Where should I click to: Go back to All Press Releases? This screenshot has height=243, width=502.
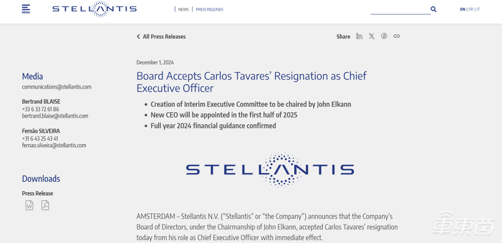point(161,37)
